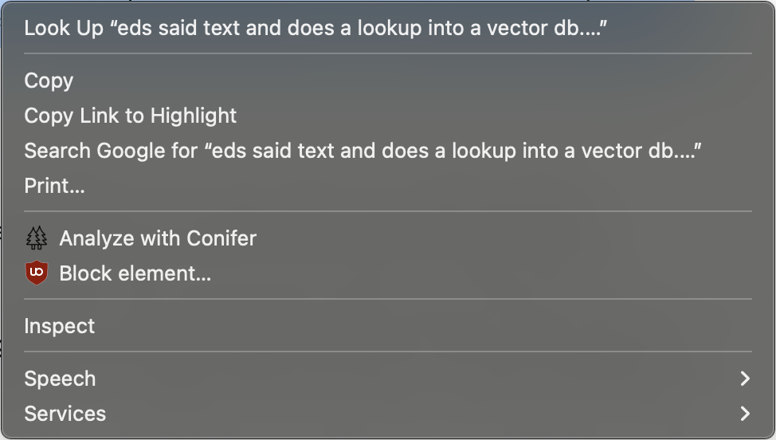This screenshot has height=440, width=776.
Task: Copy the highlighted text via Copy
Action: [388, 81]
